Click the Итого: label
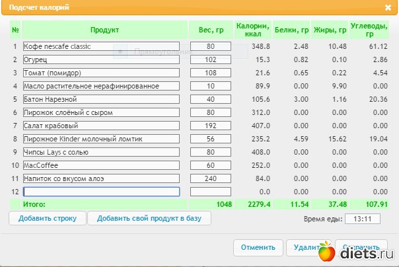Screen dimensions: 399x267 click(34, 204)
